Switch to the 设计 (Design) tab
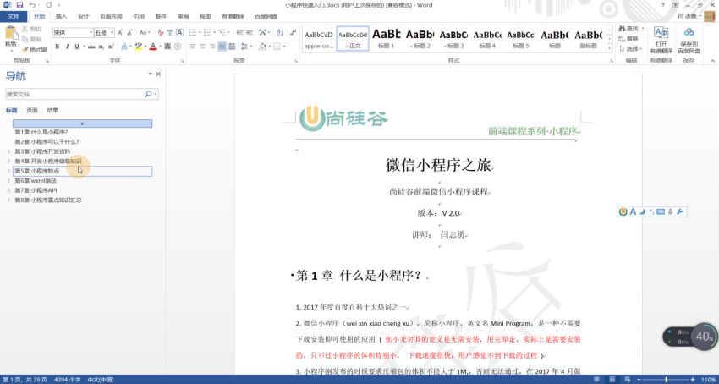Image resolution: width=719 pixels, height=384 pixels. point(83,16)
